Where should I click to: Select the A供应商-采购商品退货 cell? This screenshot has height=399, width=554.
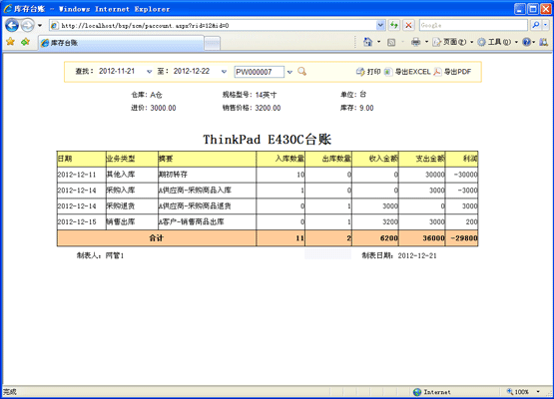coord(207,205)
